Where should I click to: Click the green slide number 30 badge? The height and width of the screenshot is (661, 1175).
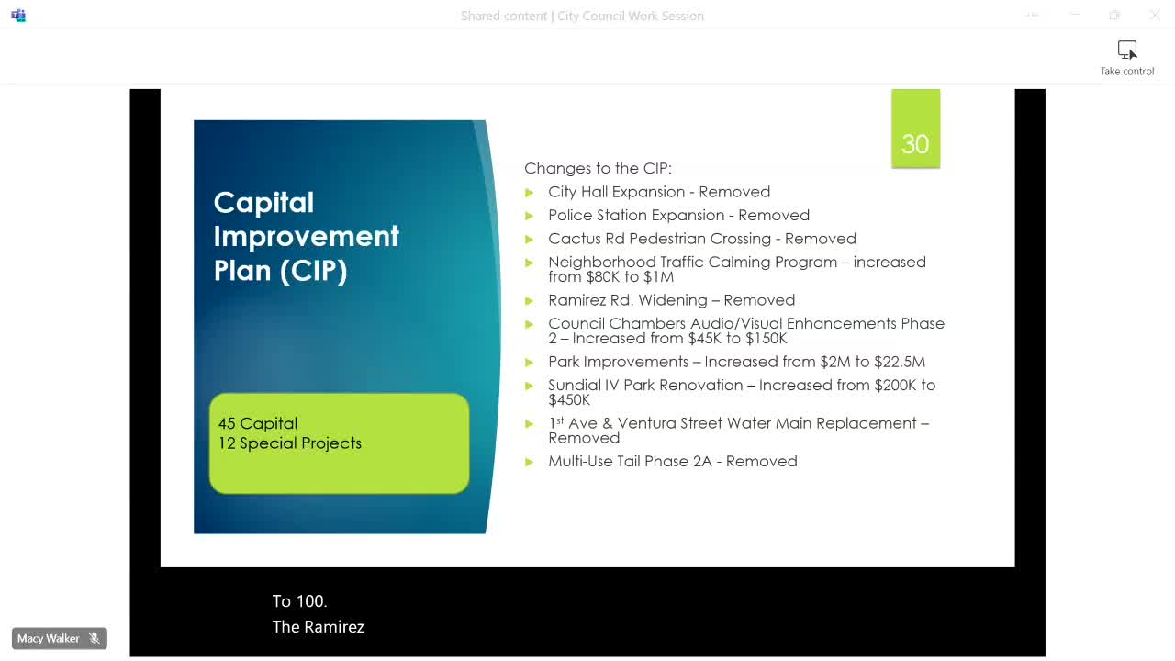[915, 129]
